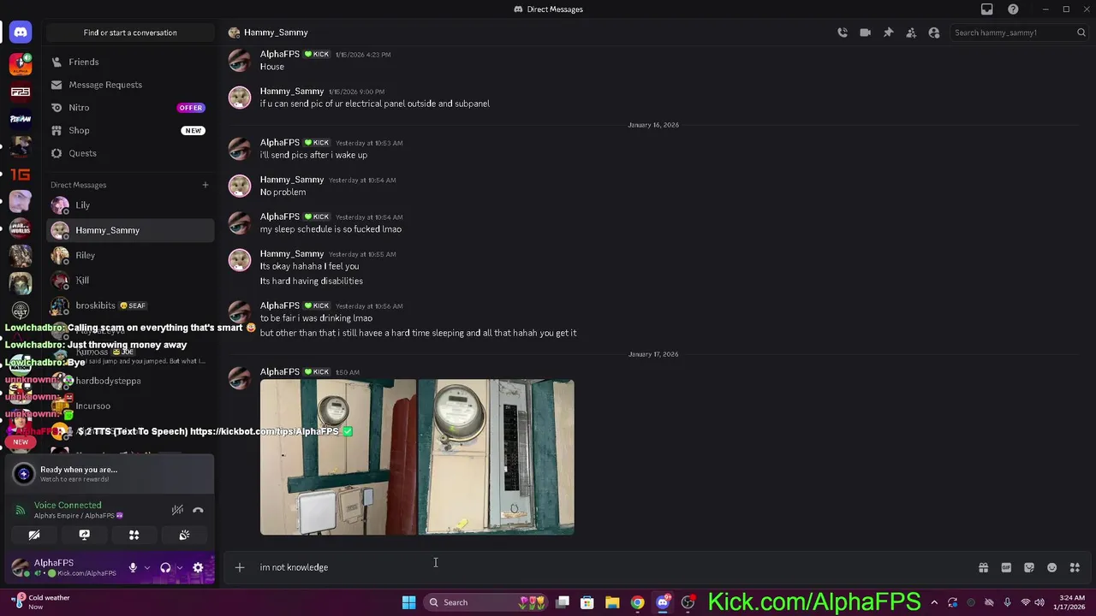Open the P2S server icon

[x=21, y=92]
